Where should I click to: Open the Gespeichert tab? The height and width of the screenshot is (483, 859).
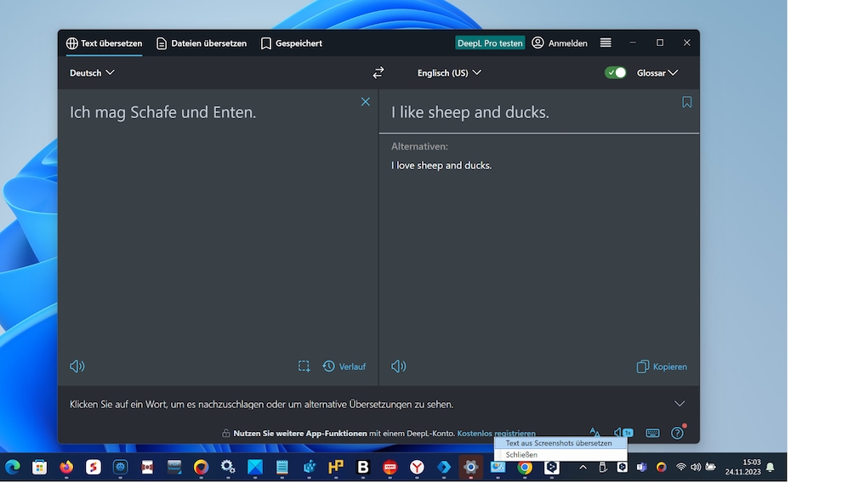pos(292,43)
